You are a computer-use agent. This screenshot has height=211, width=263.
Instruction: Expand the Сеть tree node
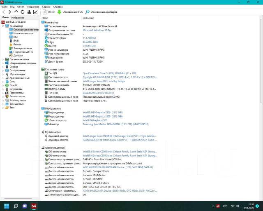tap(3, 82)
